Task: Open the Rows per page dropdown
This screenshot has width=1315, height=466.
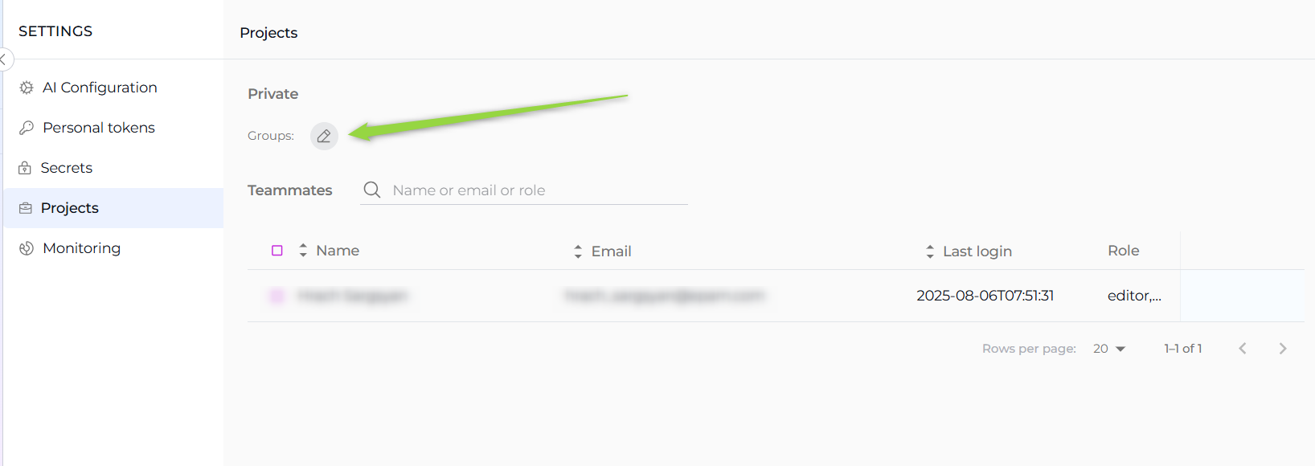Action: 1109,349
